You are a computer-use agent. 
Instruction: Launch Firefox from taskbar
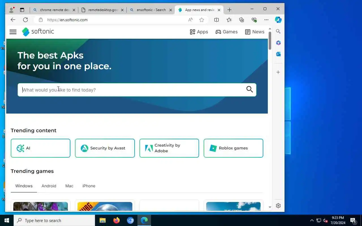coord(117,220)
